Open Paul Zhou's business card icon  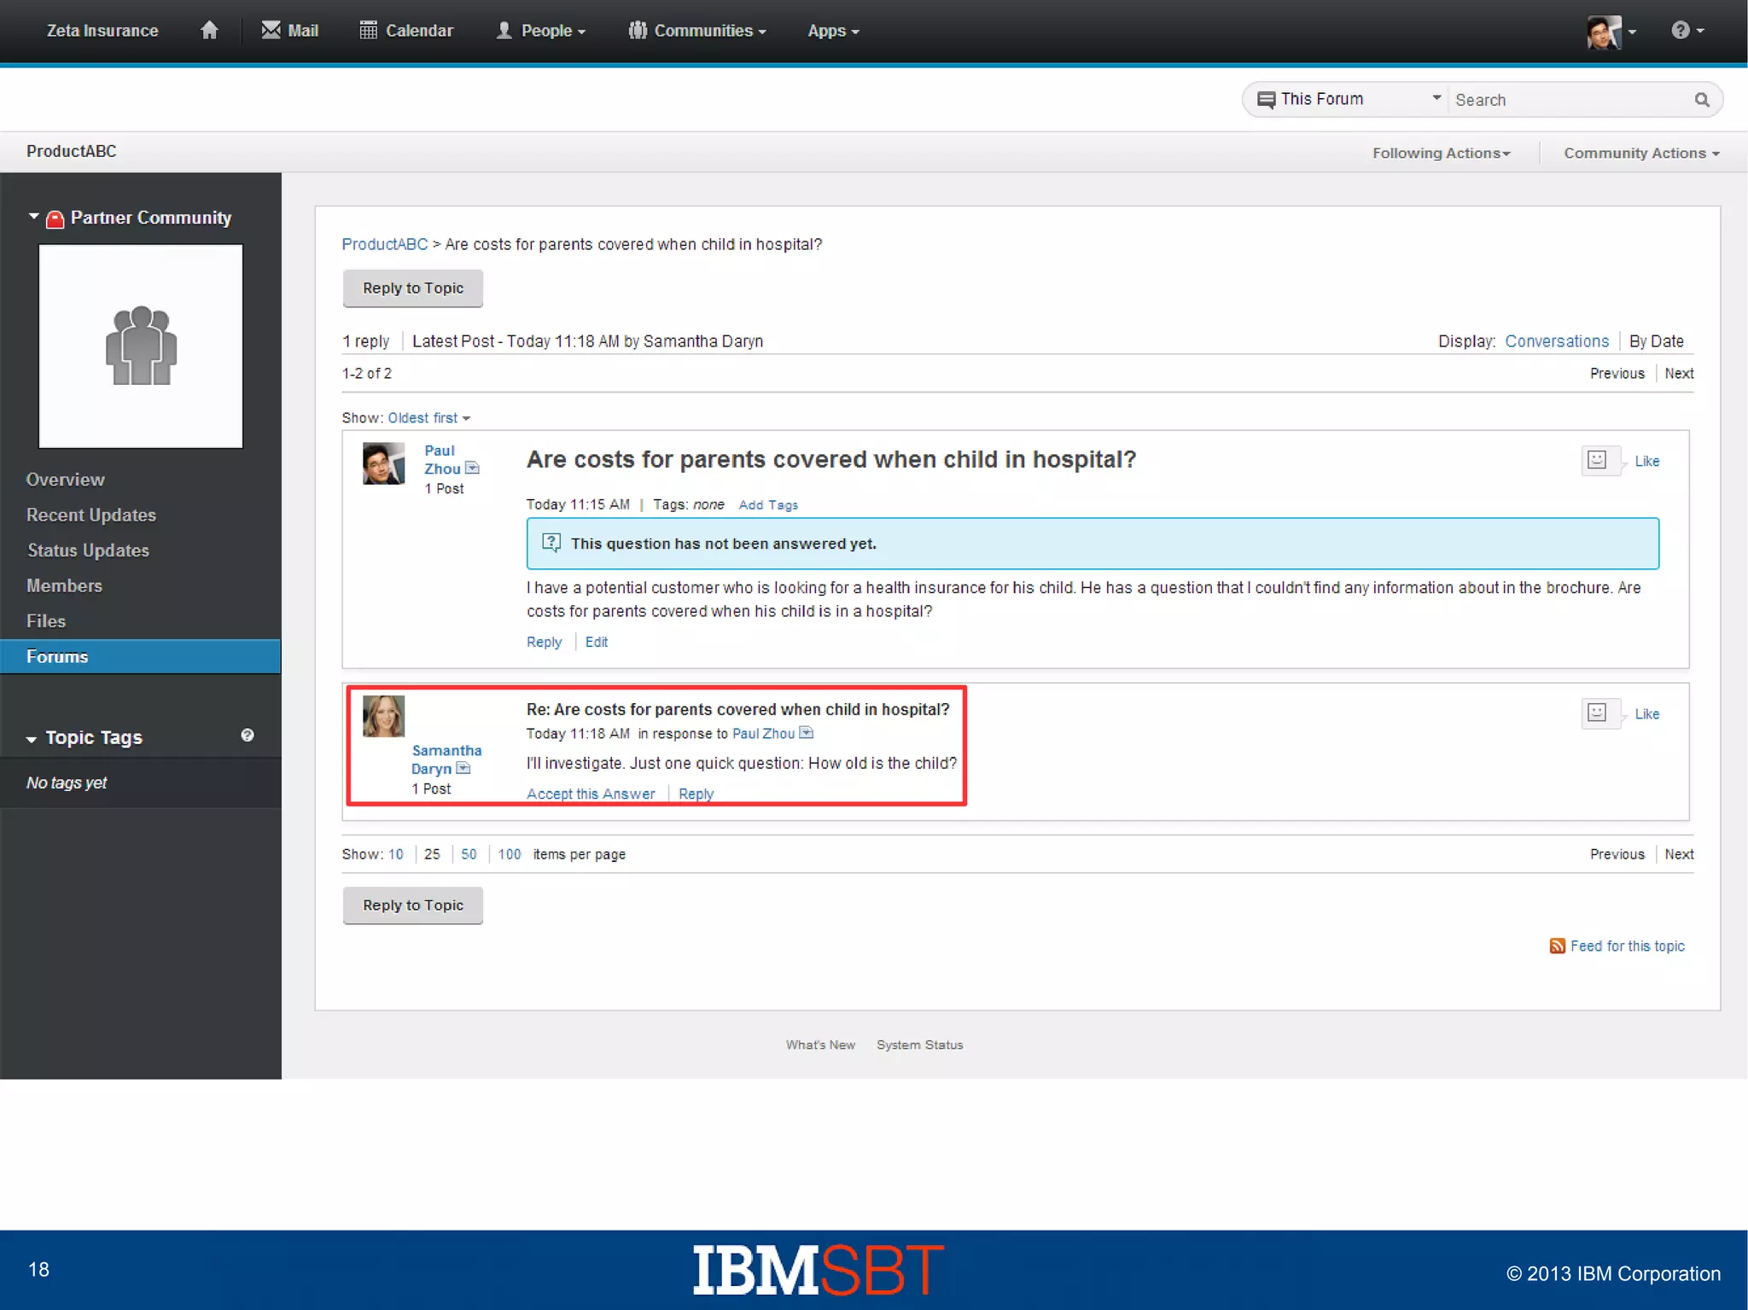tap(472, 469)
